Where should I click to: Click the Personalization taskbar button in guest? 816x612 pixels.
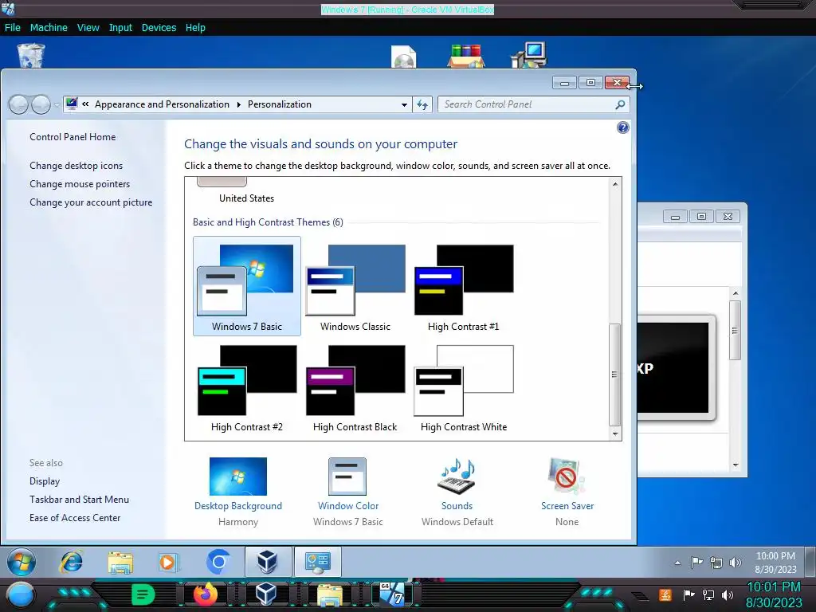[x=318, y=562]
